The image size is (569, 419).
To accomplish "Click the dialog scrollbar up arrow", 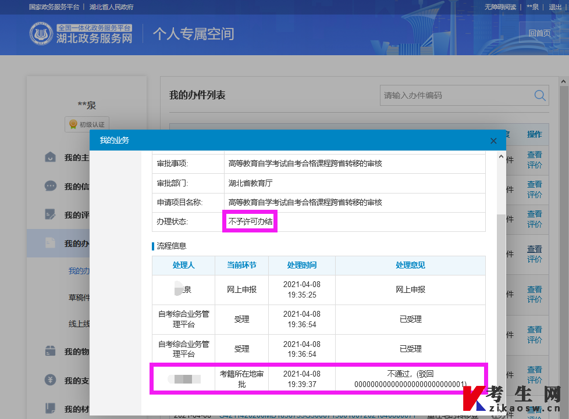I will coord(501,156).
